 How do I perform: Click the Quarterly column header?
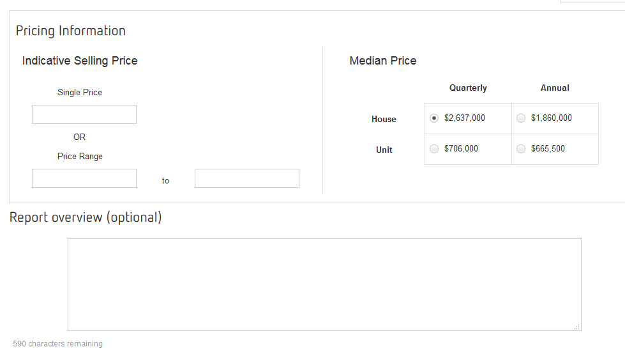(x=468, y=88)
